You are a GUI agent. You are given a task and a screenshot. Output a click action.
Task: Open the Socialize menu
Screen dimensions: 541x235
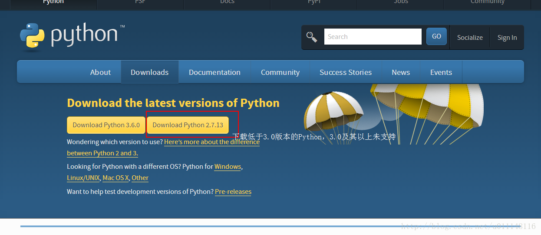click(470, 38)
